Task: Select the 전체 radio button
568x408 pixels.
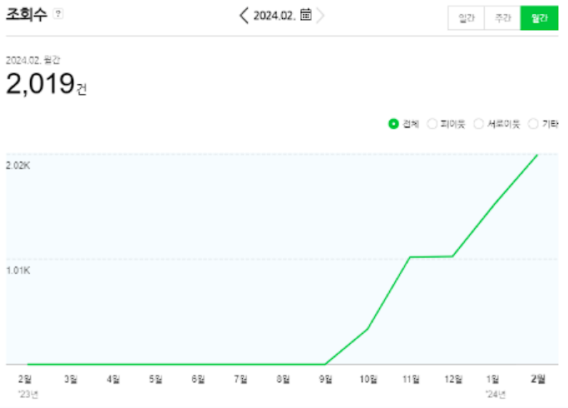Action: (393, 124)
